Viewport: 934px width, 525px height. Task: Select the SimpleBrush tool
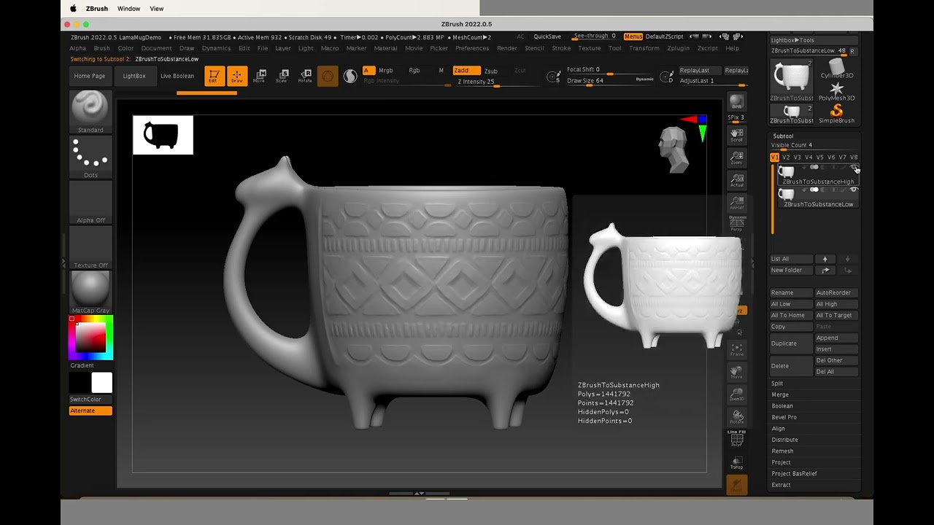836,114
